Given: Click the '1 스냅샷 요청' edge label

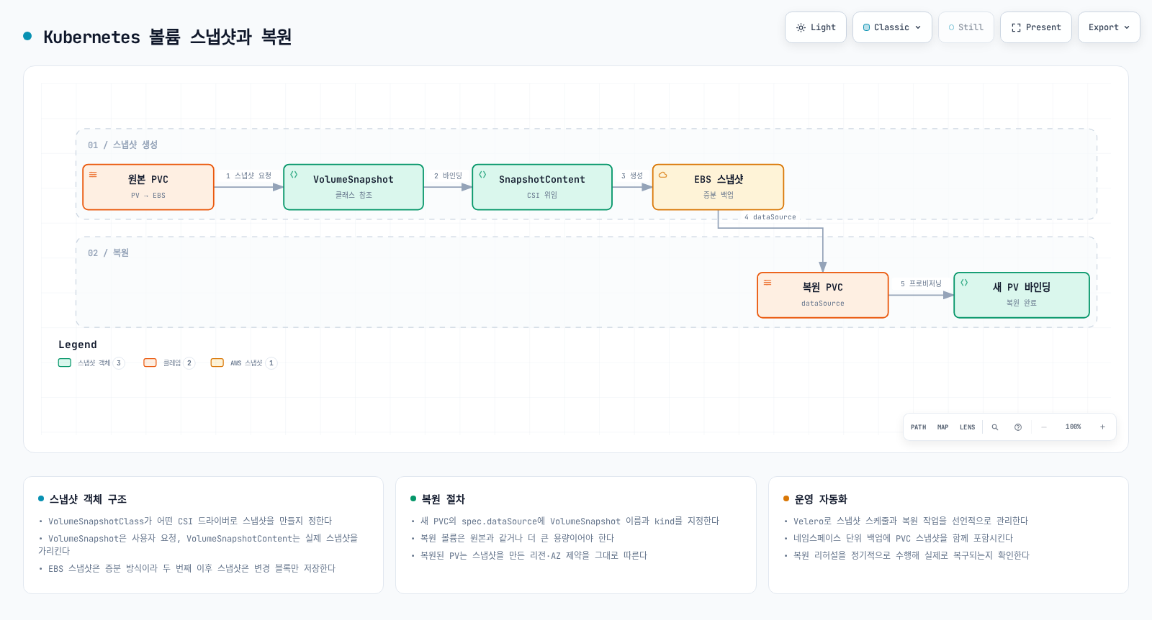Looking at the screenshot, I should point(248,175).
